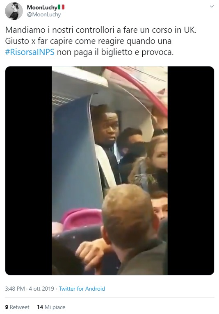
Task: Click the likes count number 14
Action: 40,307
